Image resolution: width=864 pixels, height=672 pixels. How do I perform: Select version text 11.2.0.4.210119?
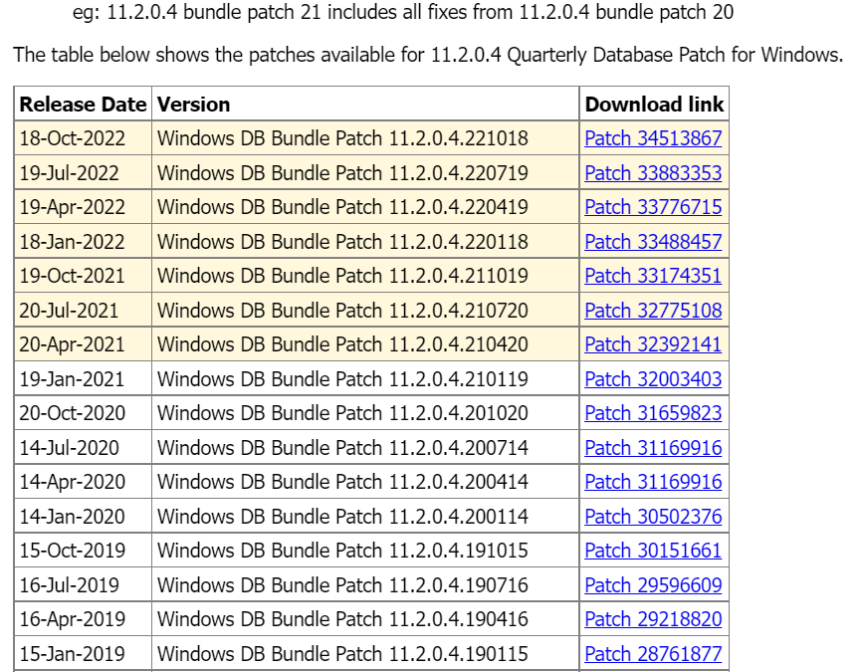[x=459, y=379]
